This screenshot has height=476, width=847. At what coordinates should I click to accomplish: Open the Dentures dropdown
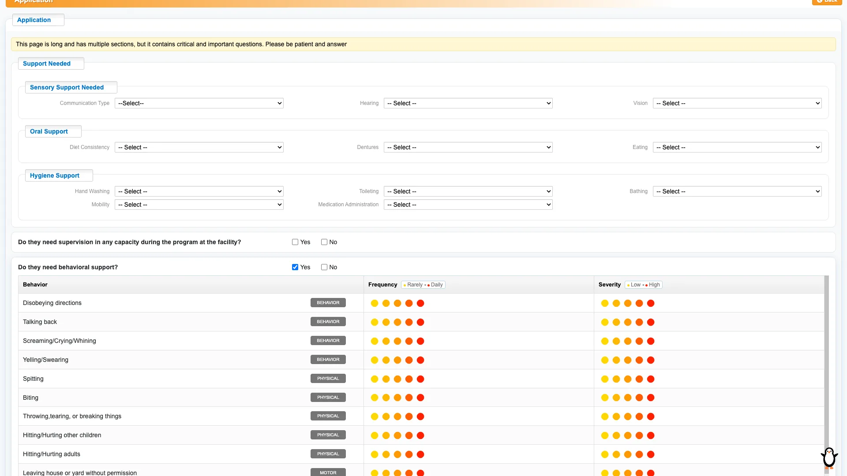pyautogui.click(x=468, y=147)
